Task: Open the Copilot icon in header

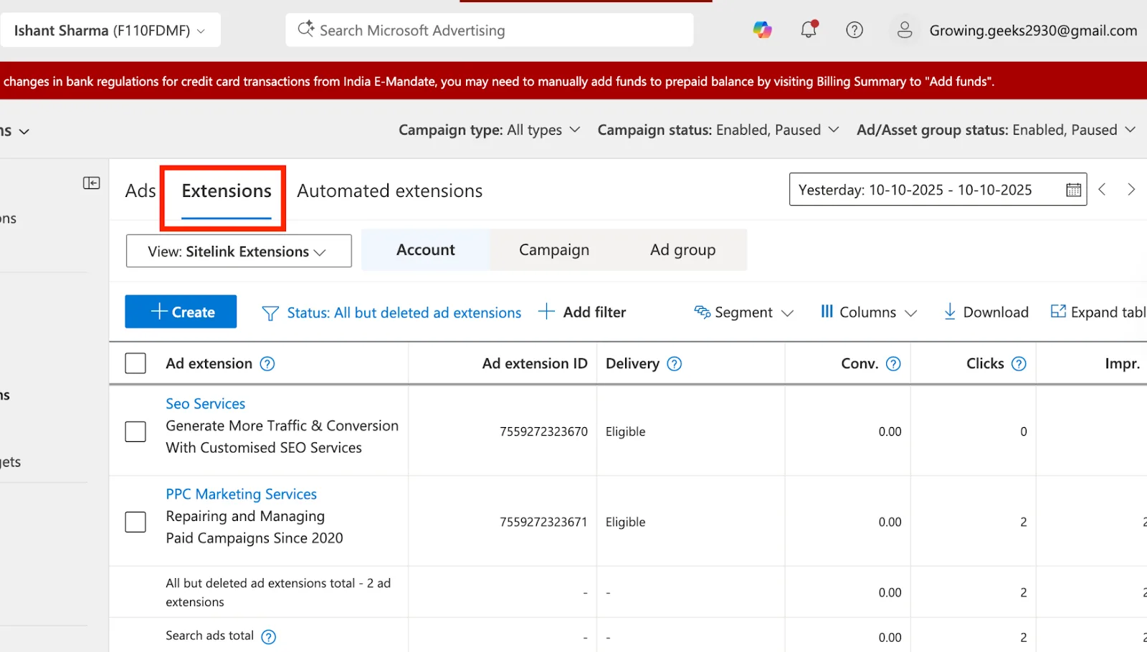Action: [762, 30]
